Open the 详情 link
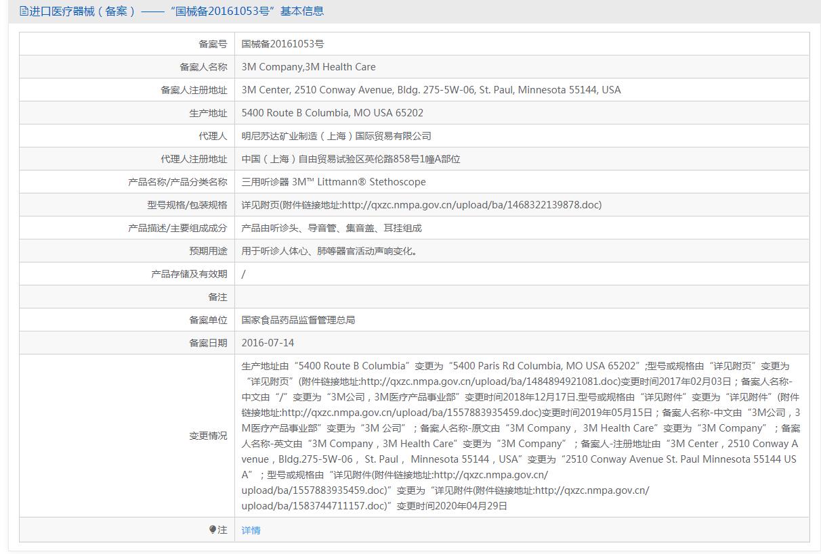The width and height of the screenshot is (821, 554). (x=251, y=530)
